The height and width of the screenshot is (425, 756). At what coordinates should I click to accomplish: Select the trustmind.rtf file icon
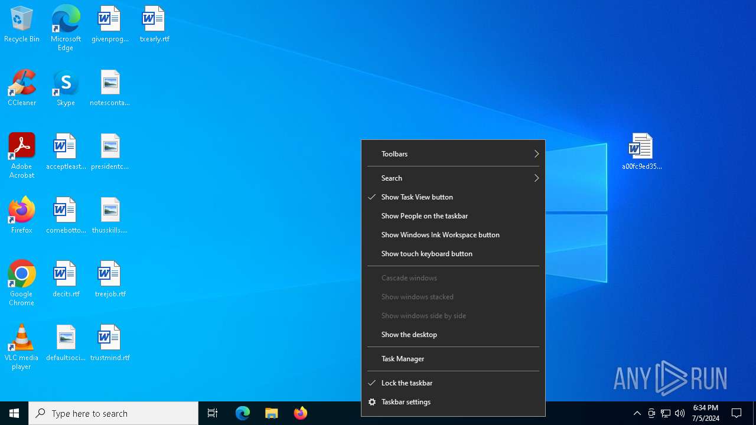pos(110,343)
